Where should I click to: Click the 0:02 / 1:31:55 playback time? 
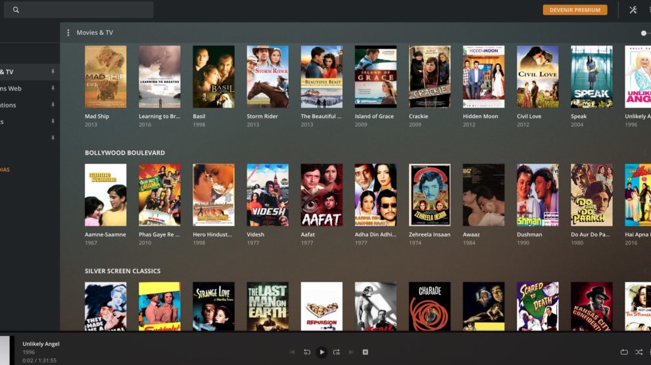(39, 360)
